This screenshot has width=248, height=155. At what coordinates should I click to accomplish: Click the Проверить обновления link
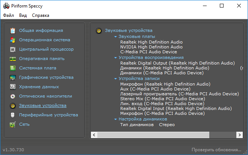(x=216, y=150)
